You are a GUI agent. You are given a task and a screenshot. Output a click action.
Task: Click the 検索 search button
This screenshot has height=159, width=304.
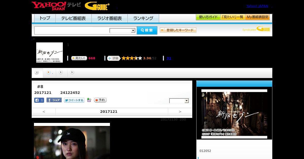pyautogui.click(x=147, y=30)
